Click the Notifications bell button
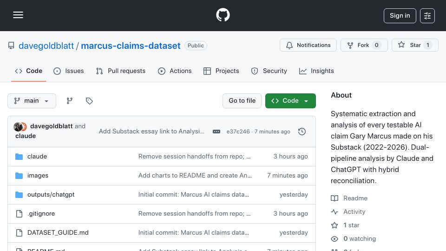446x251 pixels. tap(308, 45)
